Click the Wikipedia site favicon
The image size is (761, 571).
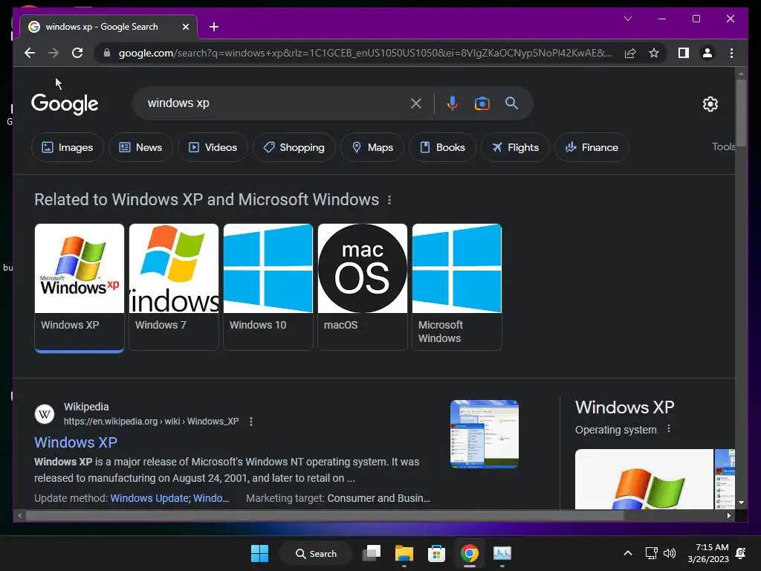click(x=44, y=414)
